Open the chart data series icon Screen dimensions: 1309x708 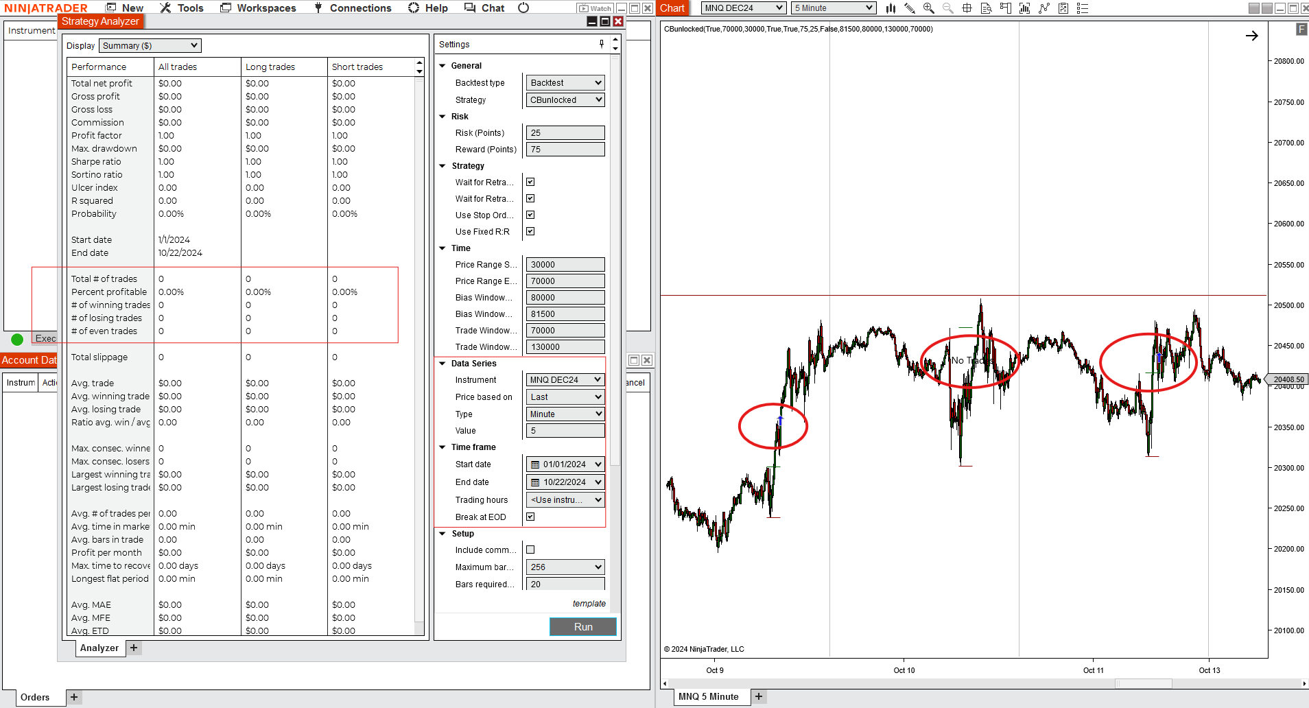coord(1025,8)
